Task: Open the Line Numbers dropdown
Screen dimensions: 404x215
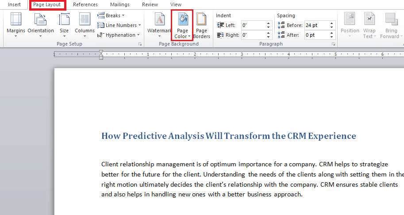Action: [x=119, y=25]
